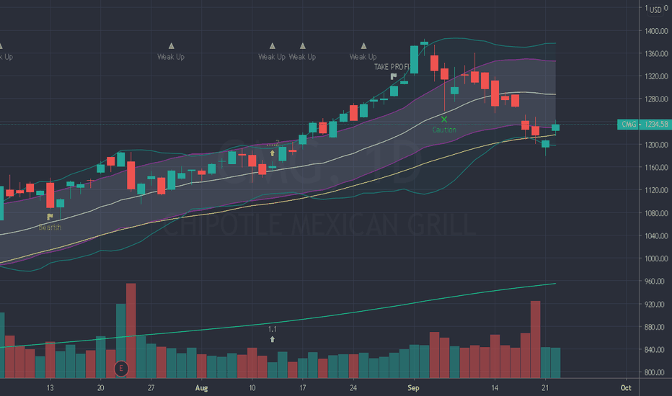Click the Sep label on time axis
The image size is (672, 396).
(413, 388)
